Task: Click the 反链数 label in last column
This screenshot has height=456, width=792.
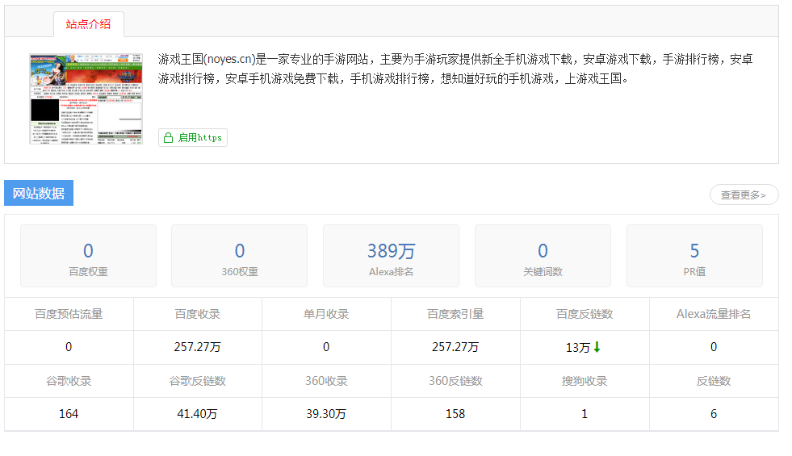Action: [714, 381]
